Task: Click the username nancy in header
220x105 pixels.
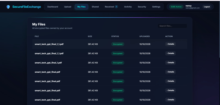Action: click(x=188, y=6)
